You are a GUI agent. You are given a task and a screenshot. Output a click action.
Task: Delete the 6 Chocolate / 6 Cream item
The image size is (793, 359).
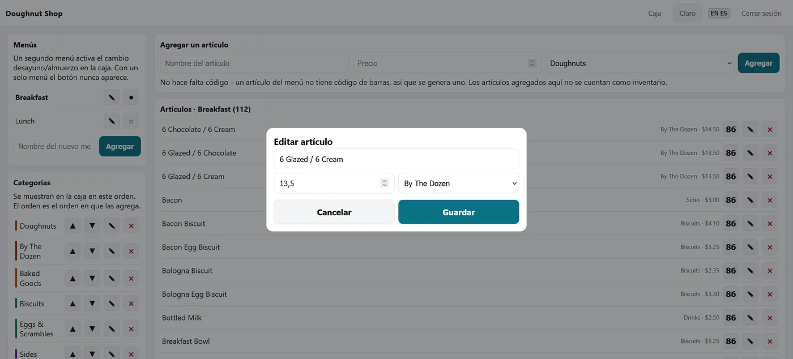click(770, 129)
